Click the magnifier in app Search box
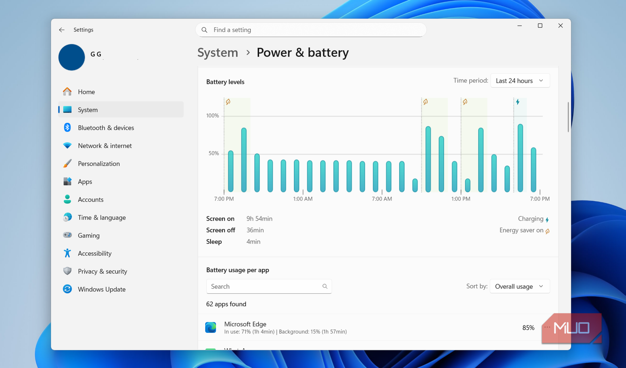Screen dimensions: 626x368 325,287
